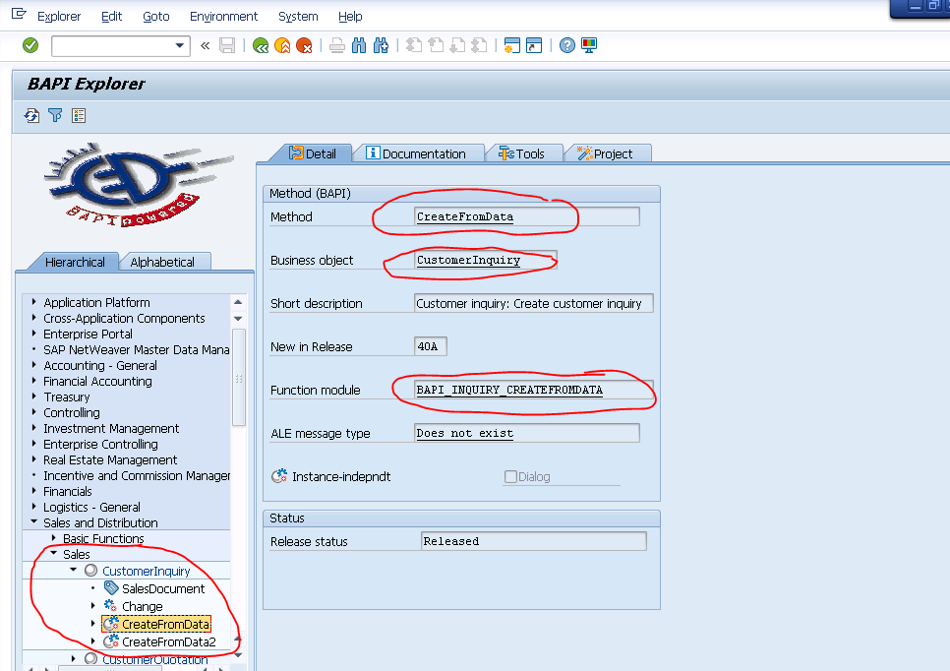The image size is (950, 671).
Task: Click the Filter icon below BAPI Explorer
Action: point(55,115)
